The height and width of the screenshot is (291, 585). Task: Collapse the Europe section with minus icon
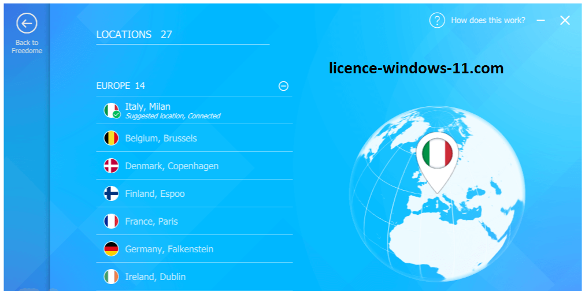click(283, 86)
